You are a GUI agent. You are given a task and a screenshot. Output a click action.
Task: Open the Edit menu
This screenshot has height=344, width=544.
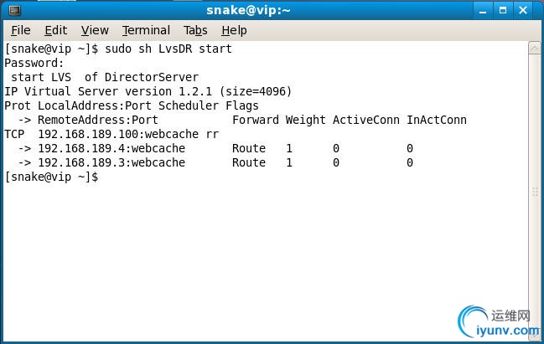56,30
